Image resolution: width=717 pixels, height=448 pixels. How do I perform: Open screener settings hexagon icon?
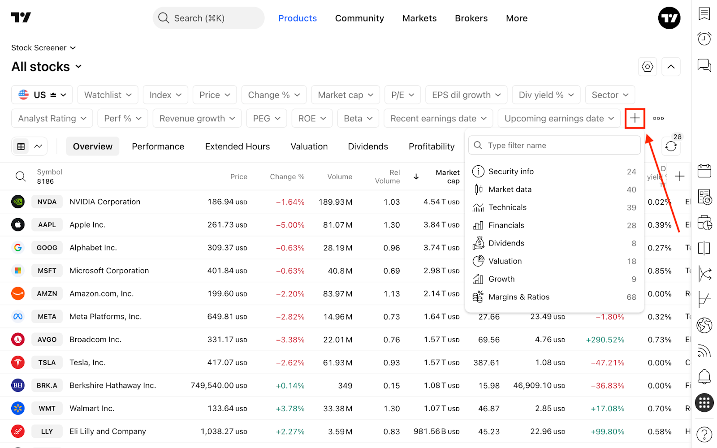(648, 67)
